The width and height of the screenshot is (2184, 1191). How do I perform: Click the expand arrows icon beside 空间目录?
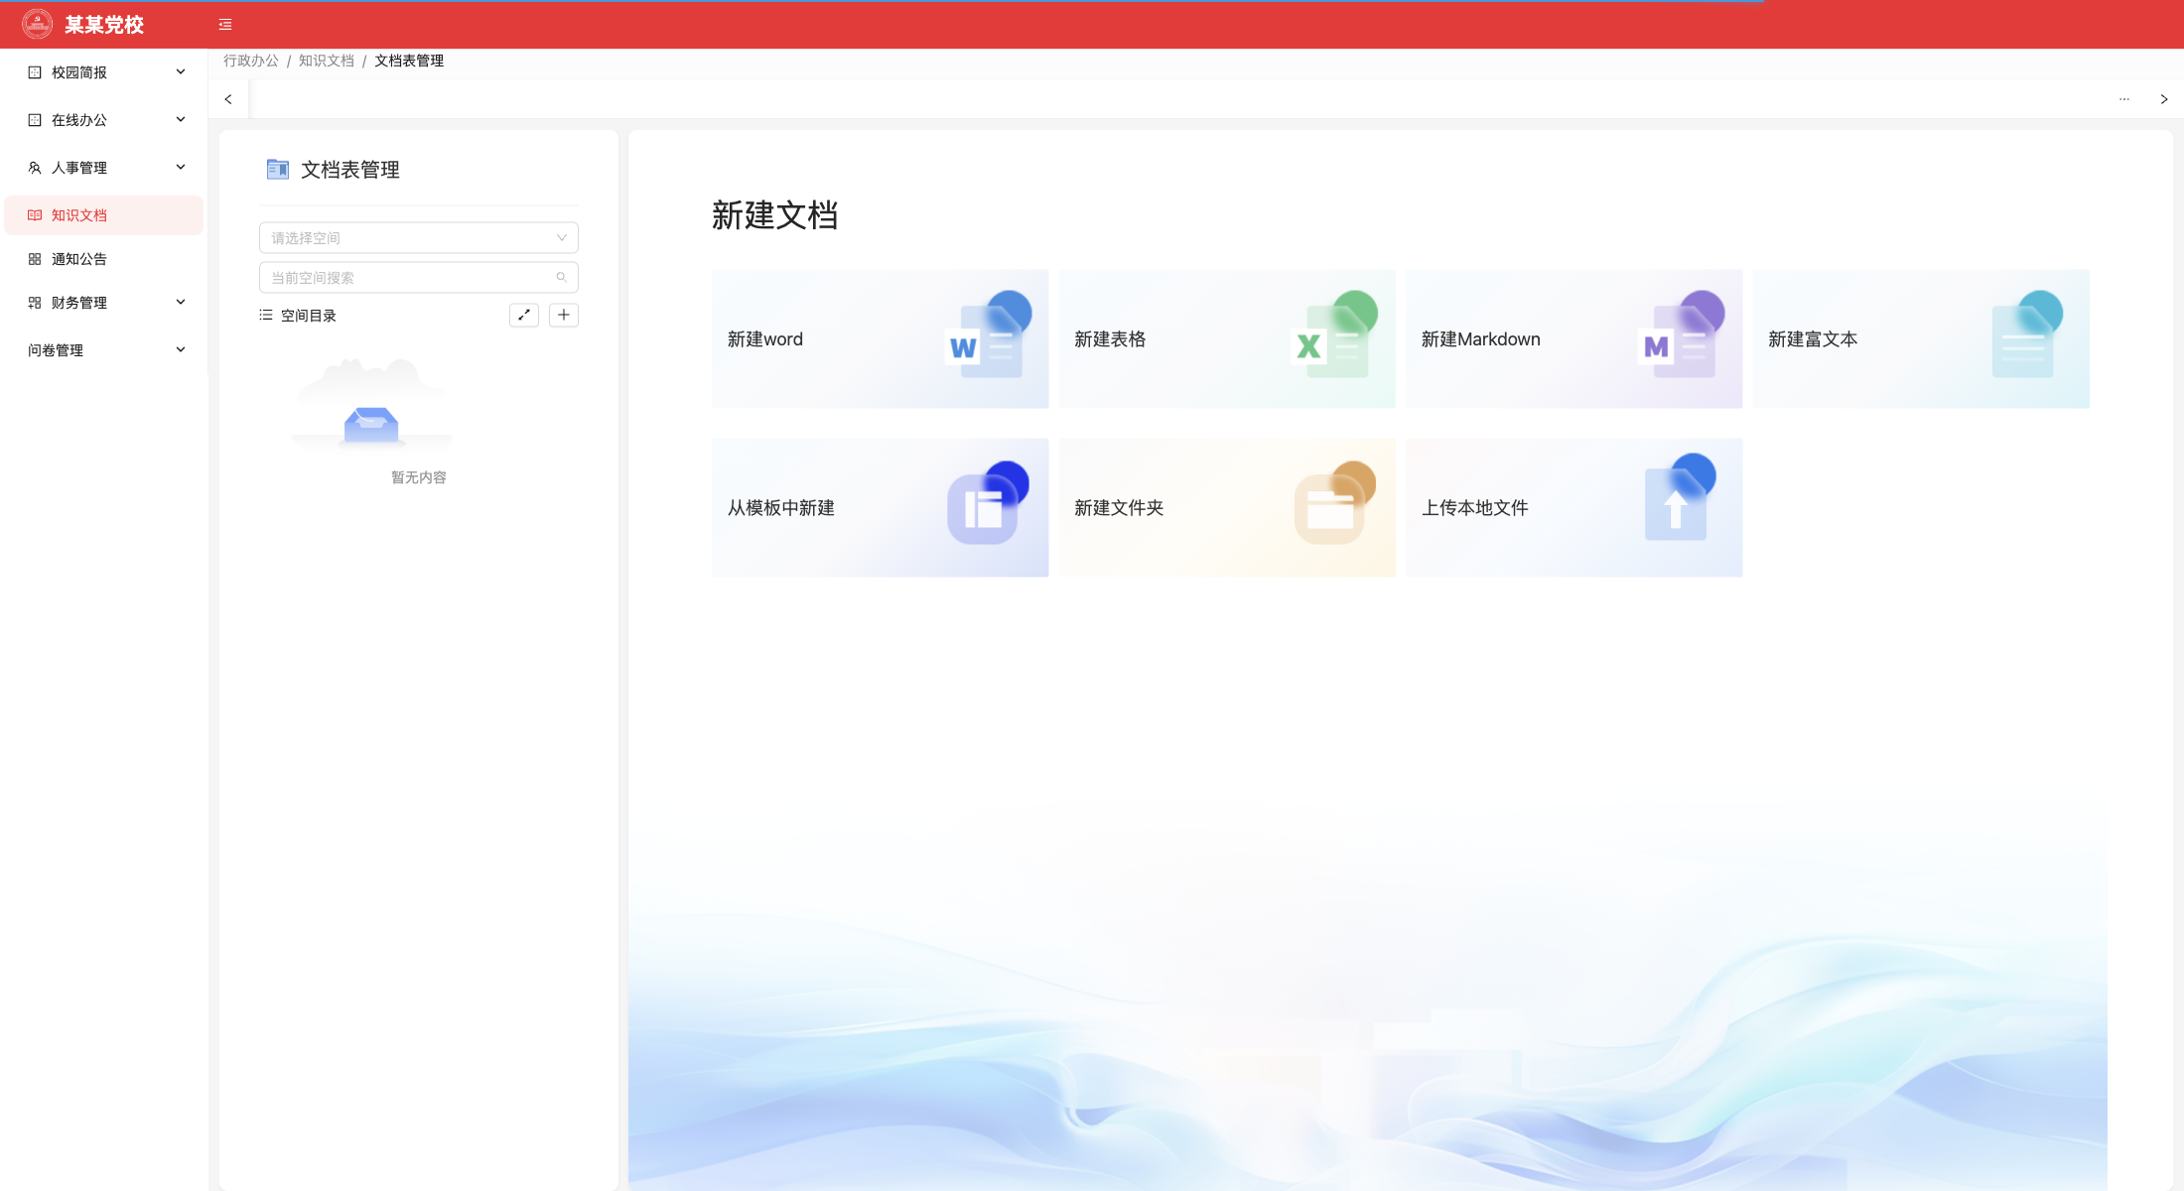tap(524, 316)
